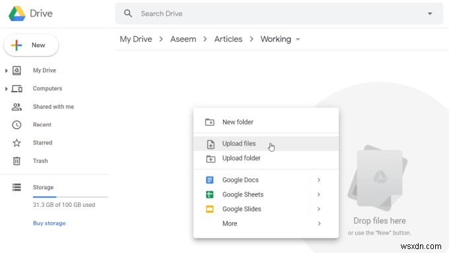Viewport: 449px width, 253px height.
Task: Click the Google Drive logo icon
Action: point(17,13)
